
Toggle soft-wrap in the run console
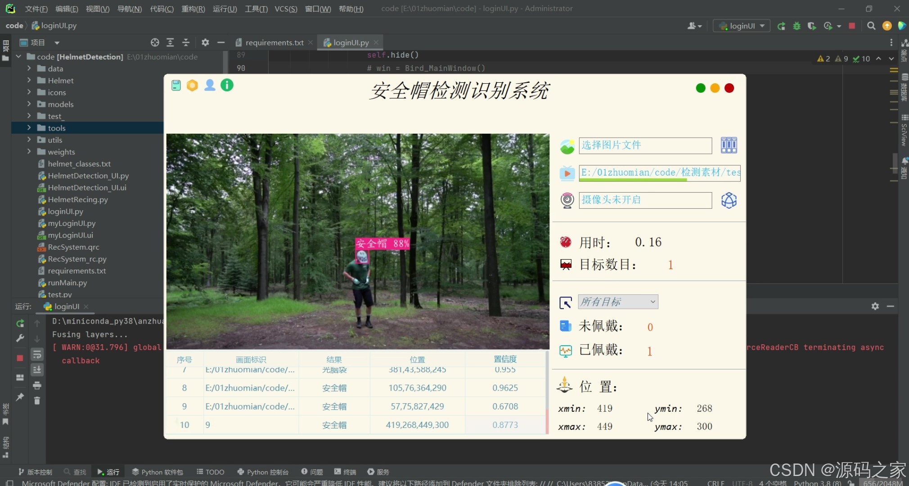pos(37,355)
